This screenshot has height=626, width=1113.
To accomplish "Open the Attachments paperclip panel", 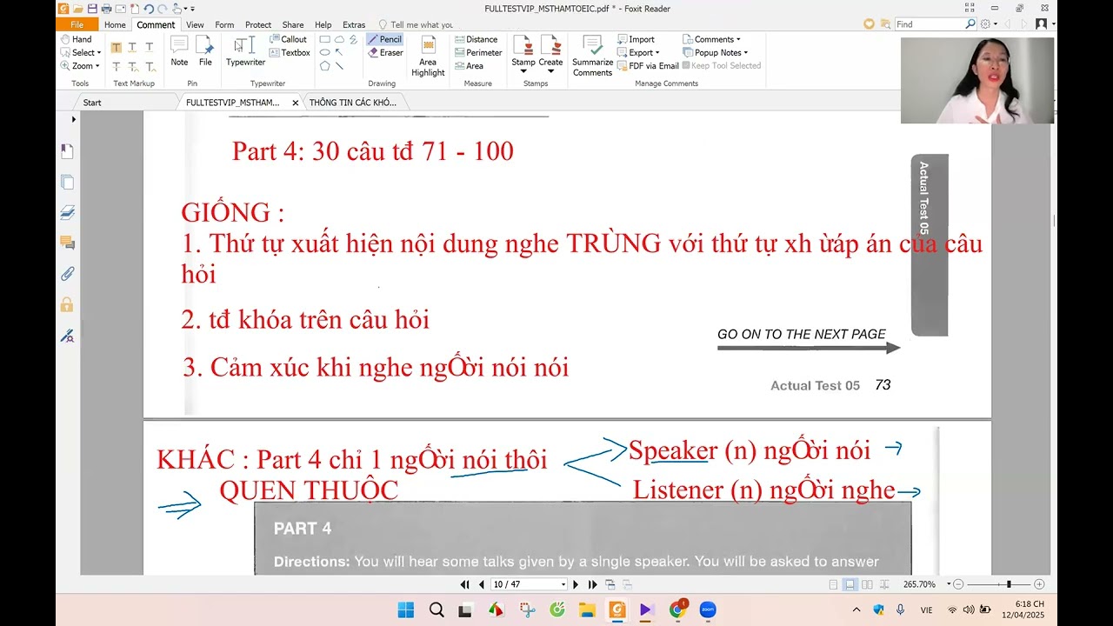I will point(67,274).
